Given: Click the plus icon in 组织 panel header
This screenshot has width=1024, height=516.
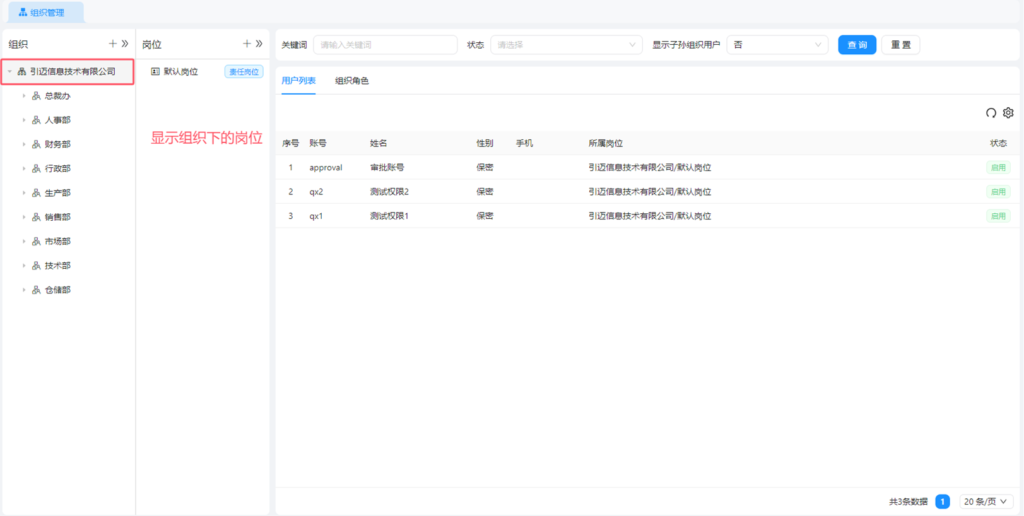Looking at the screenshot, I should 112,44.
